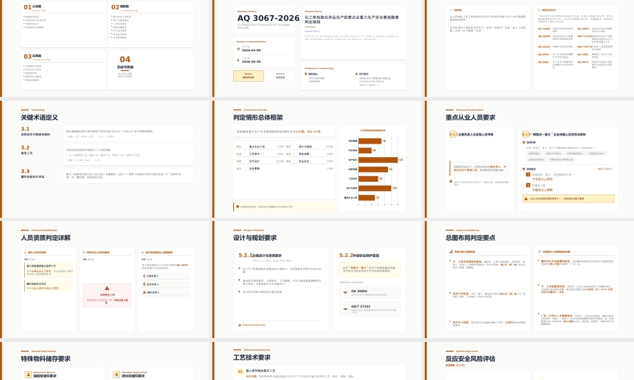Click the GB 15603 reference entry
The height and width of the screenshot is (380, 634).
tap(555, 30)
